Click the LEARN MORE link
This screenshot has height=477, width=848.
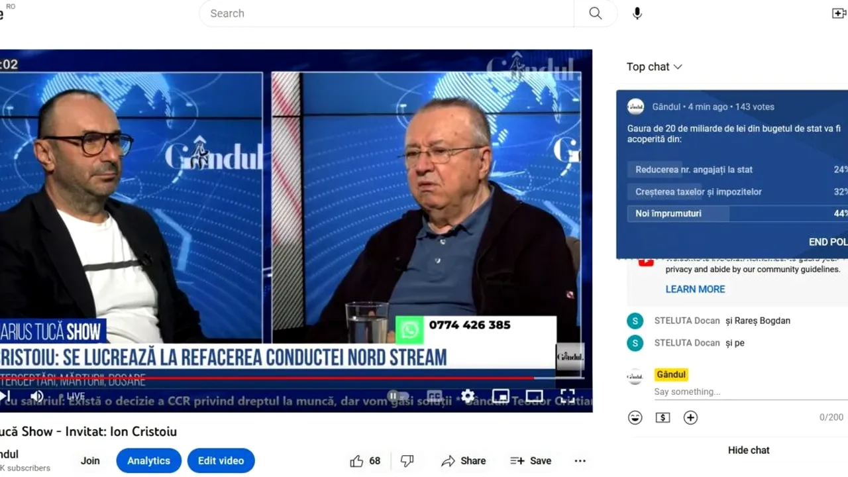[695, 289]
